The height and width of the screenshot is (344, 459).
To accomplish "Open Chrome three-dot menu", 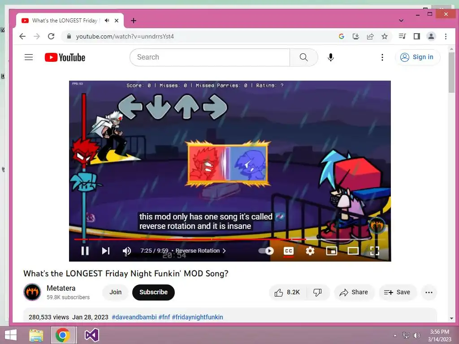I will click(x=446, y=36).
